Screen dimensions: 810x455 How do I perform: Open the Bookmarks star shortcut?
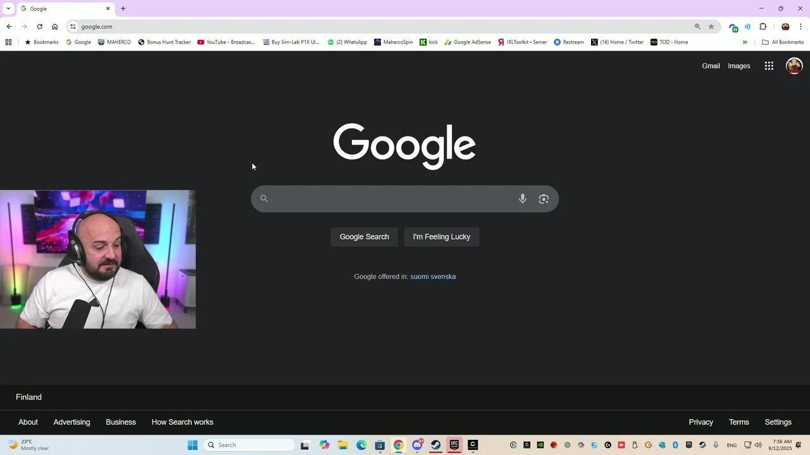(x=41, y=42)
